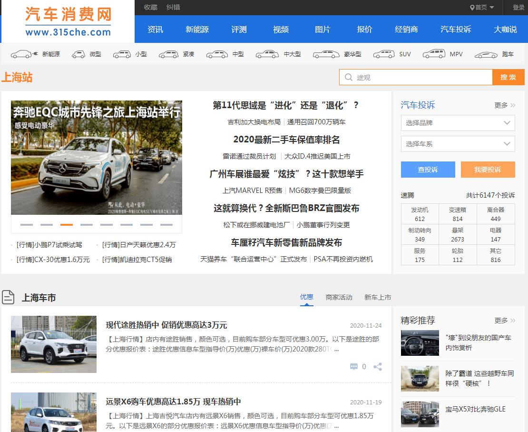The image size is (528, 432).
Task: Open the 奔驰EQC carousel banner image
Action: point(97,158)
